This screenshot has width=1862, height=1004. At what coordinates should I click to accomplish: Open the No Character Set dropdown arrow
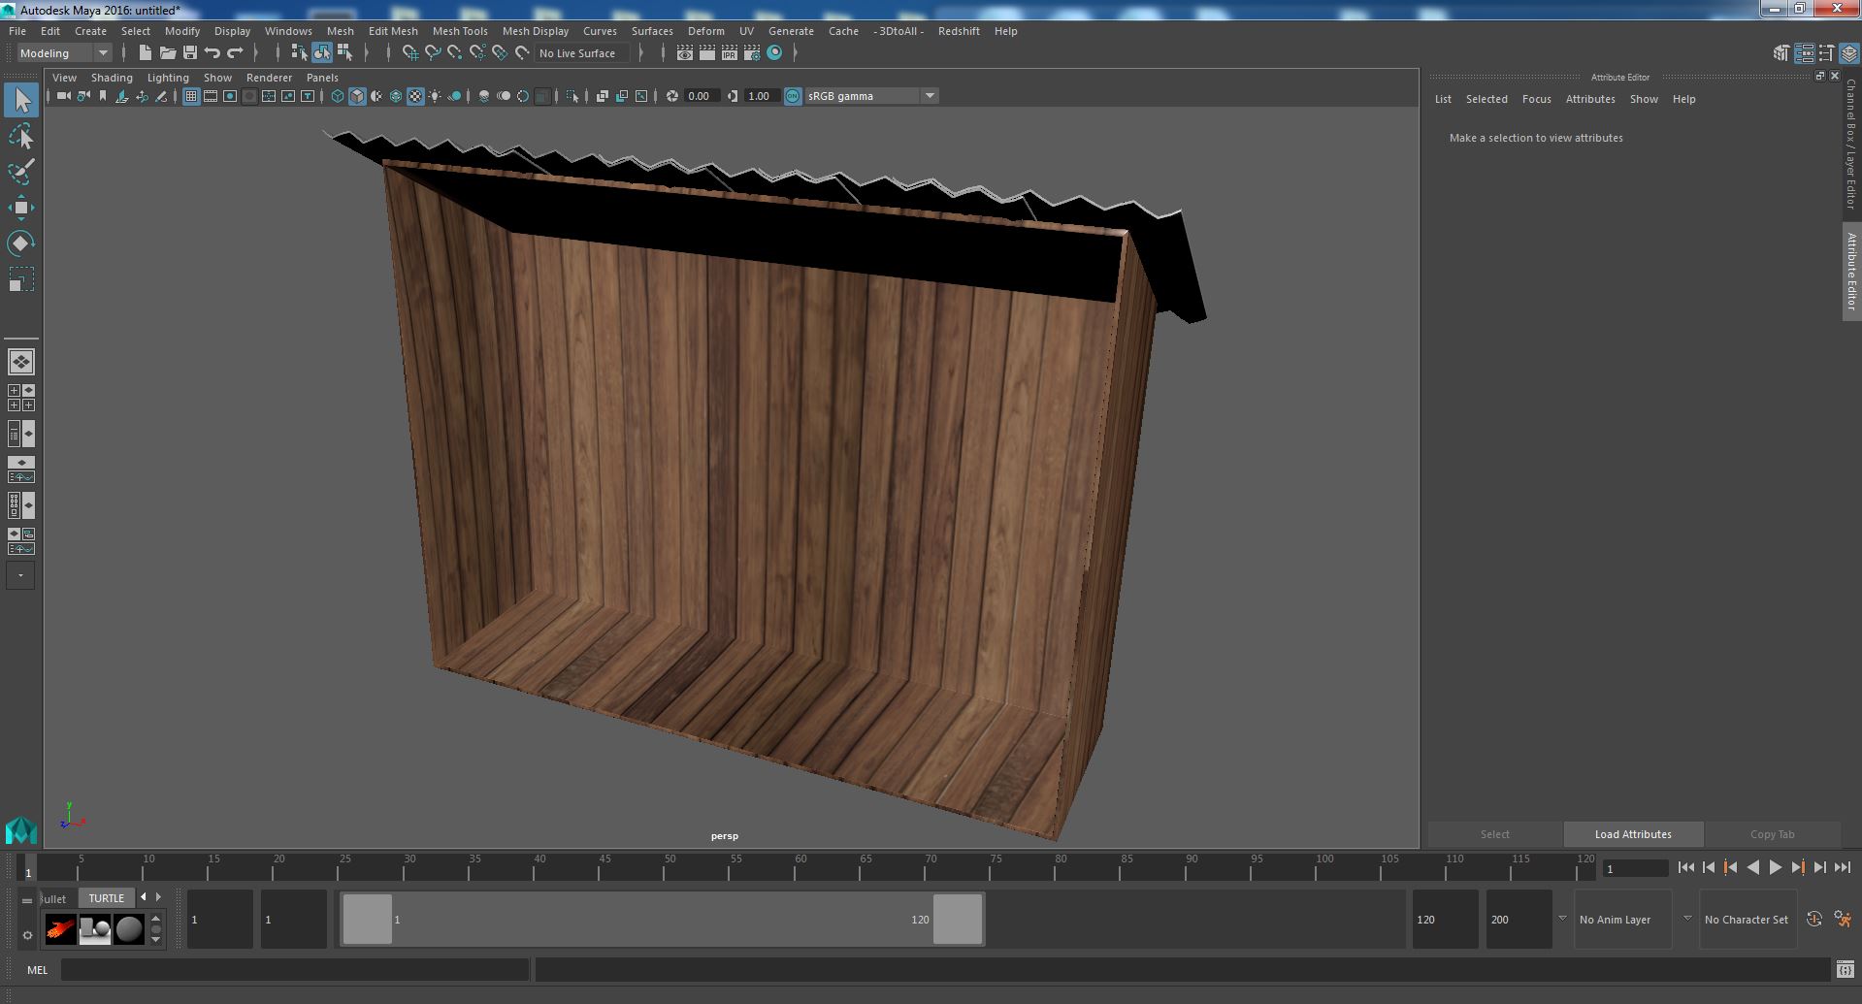1687,919
